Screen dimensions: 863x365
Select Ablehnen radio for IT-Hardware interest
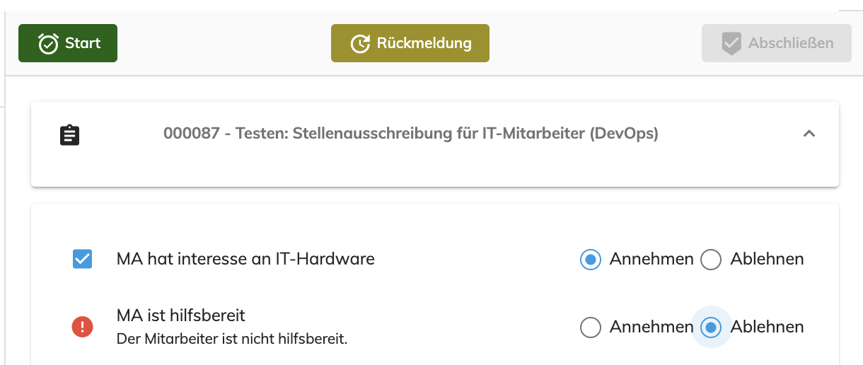point(711,260)
